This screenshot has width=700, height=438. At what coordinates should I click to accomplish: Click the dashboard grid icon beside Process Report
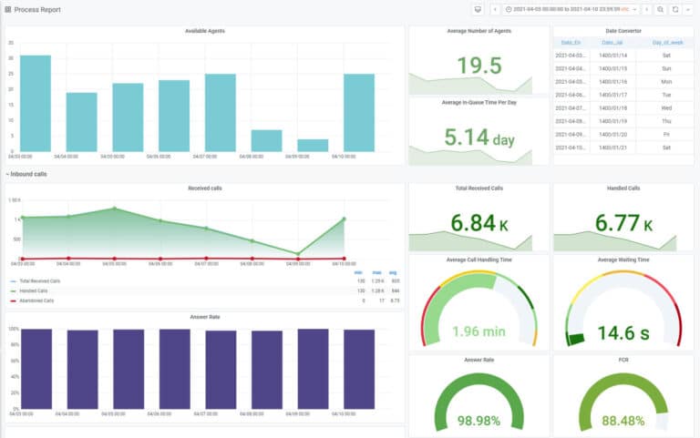coord(8,9)
